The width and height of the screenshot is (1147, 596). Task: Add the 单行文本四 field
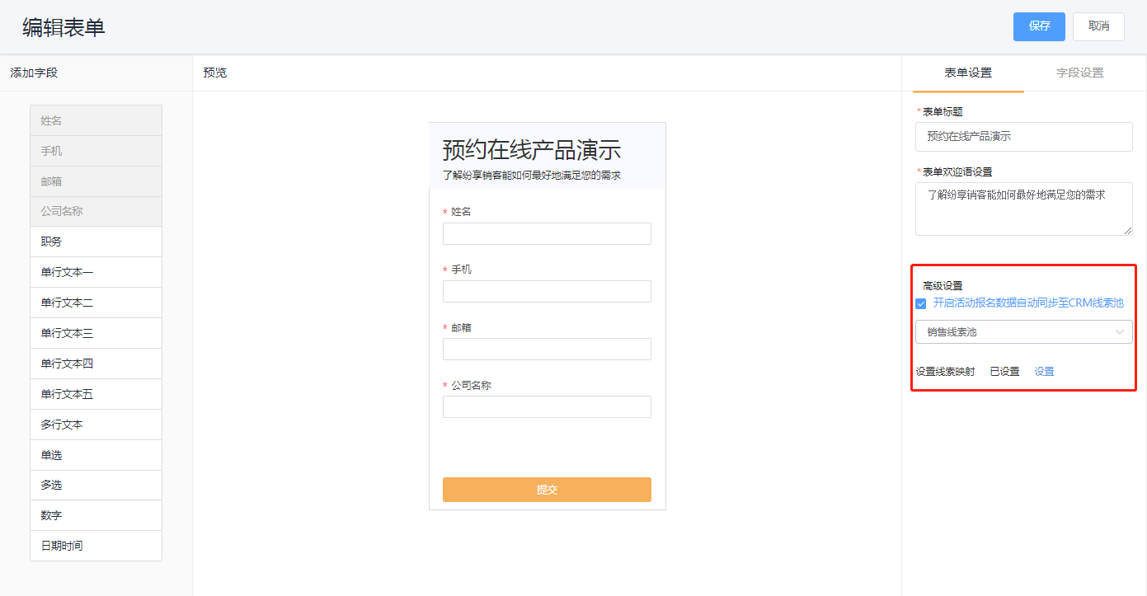pos(96,364)
